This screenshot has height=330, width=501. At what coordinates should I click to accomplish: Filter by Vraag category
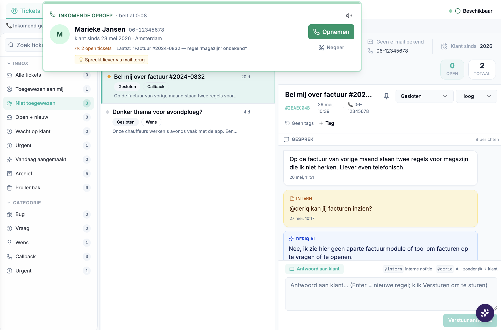point(48,228)
